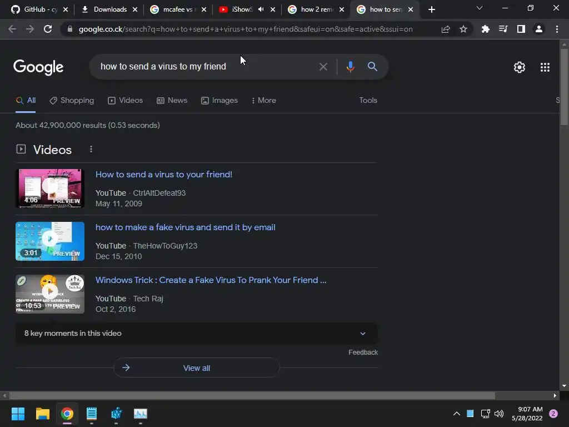Mute the iShowS tab audio icon
This screenshot has height=427, width=569.
click(261, 9)
